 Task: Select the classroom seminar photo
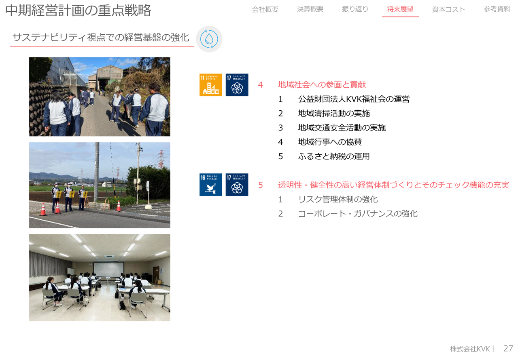coord(100,278)
